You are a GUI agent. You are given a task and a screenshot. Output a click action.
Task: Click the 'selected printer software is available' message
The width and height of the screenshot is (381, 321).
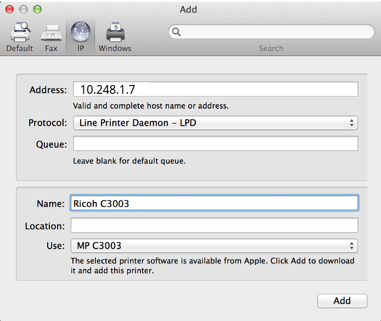pyautogui.click(x=213, y=266)
